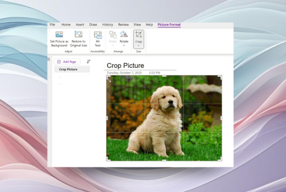Toggle the navigation pane hamburger icon

coord(49,59)
